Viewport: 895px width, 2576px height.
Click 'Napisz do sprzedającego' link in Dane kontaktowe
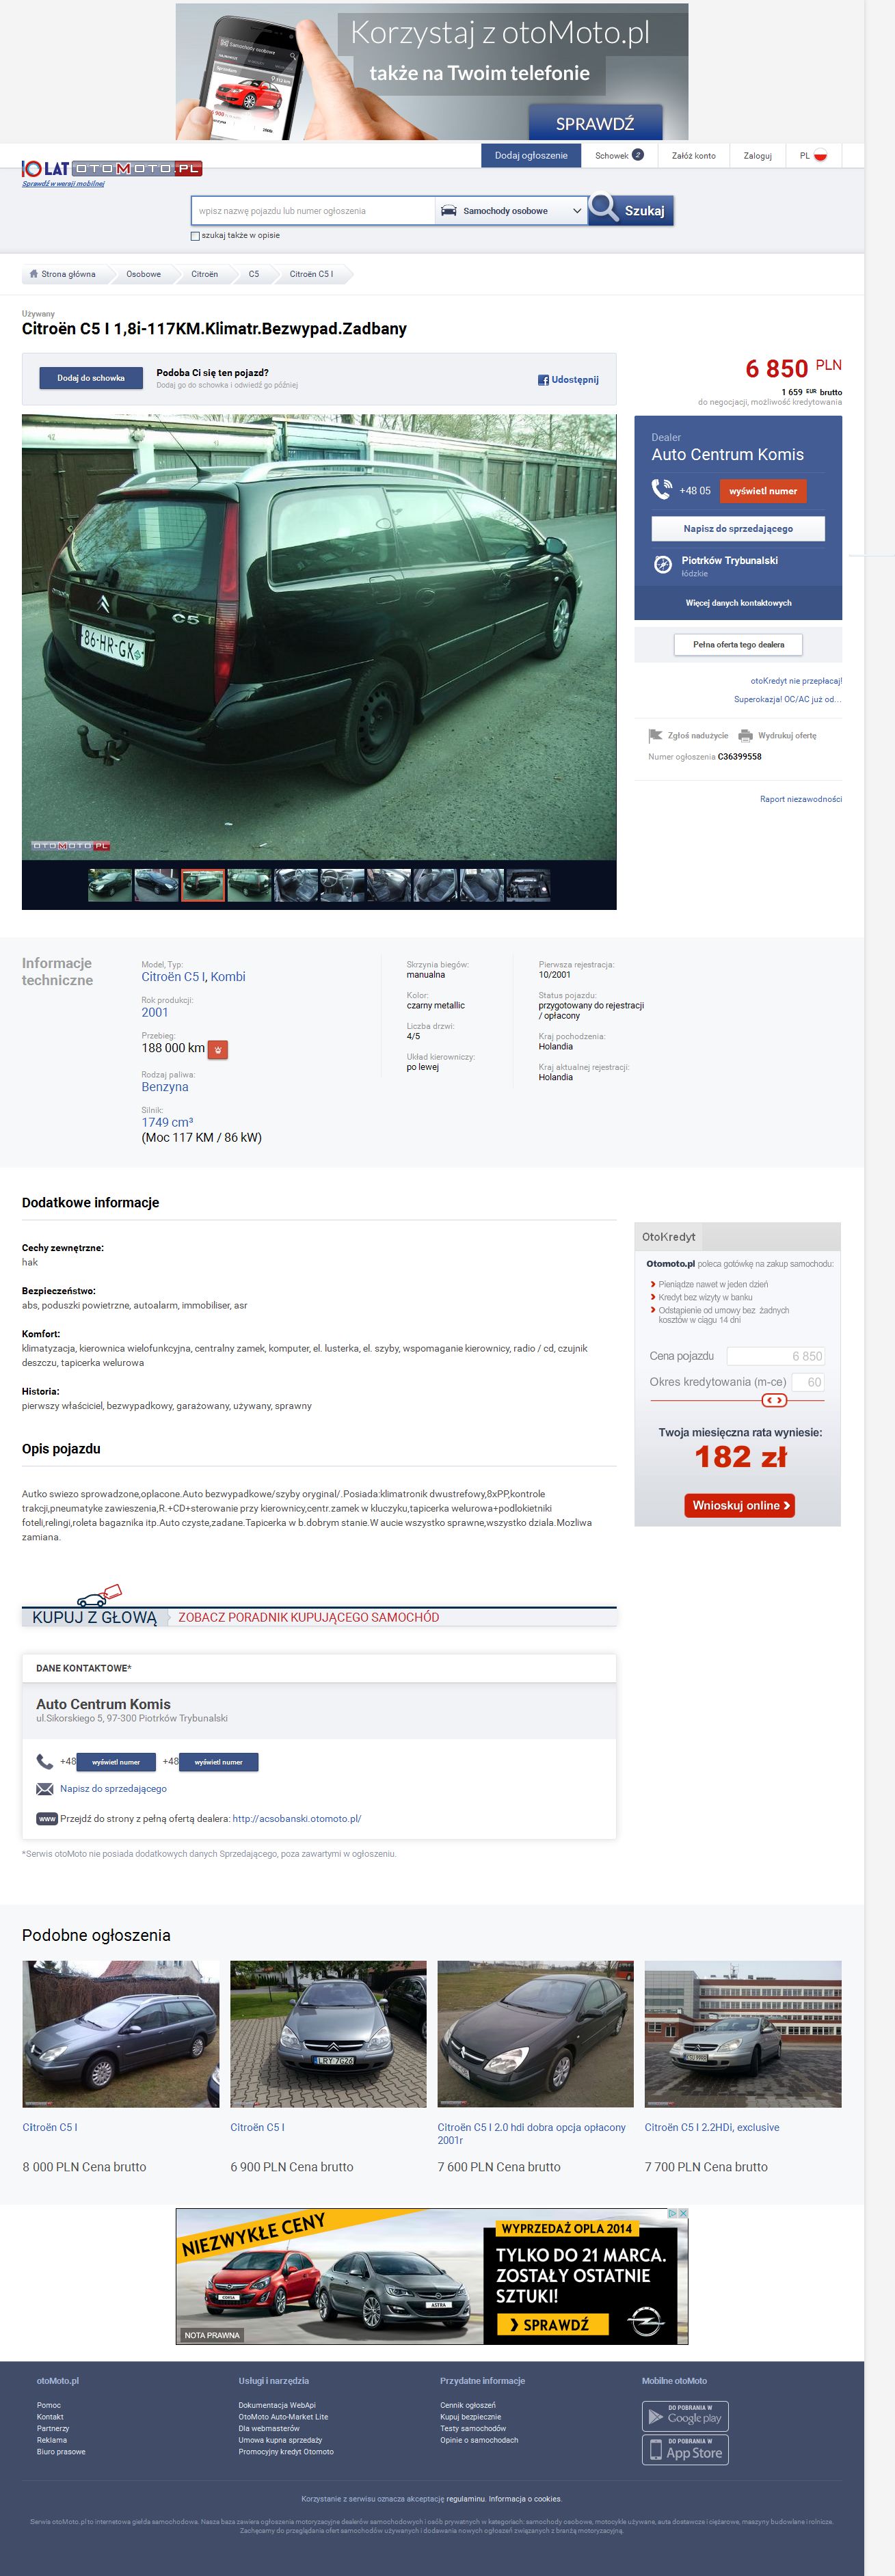point(113,1789)
